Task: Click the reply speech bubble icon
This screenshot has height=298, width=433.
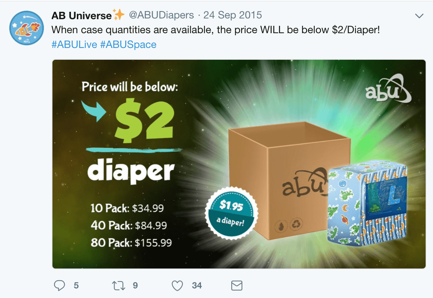Action: 59,285
